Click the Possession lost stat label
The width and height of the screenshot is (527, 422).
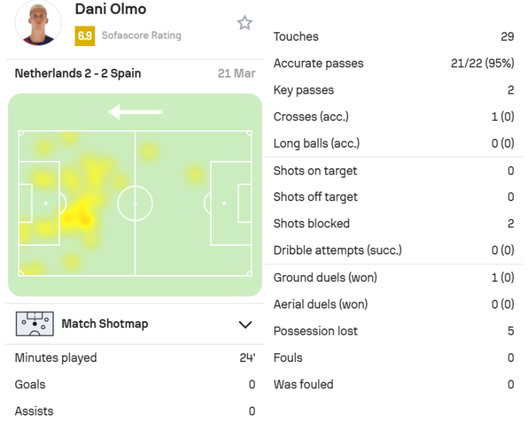[315, 331]
